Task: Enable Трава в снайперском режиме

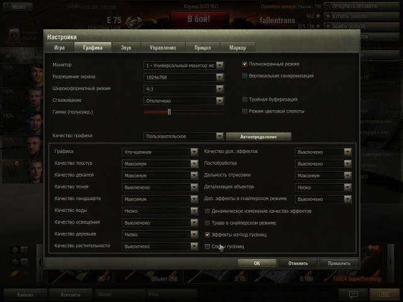Action: click(207, 223)
